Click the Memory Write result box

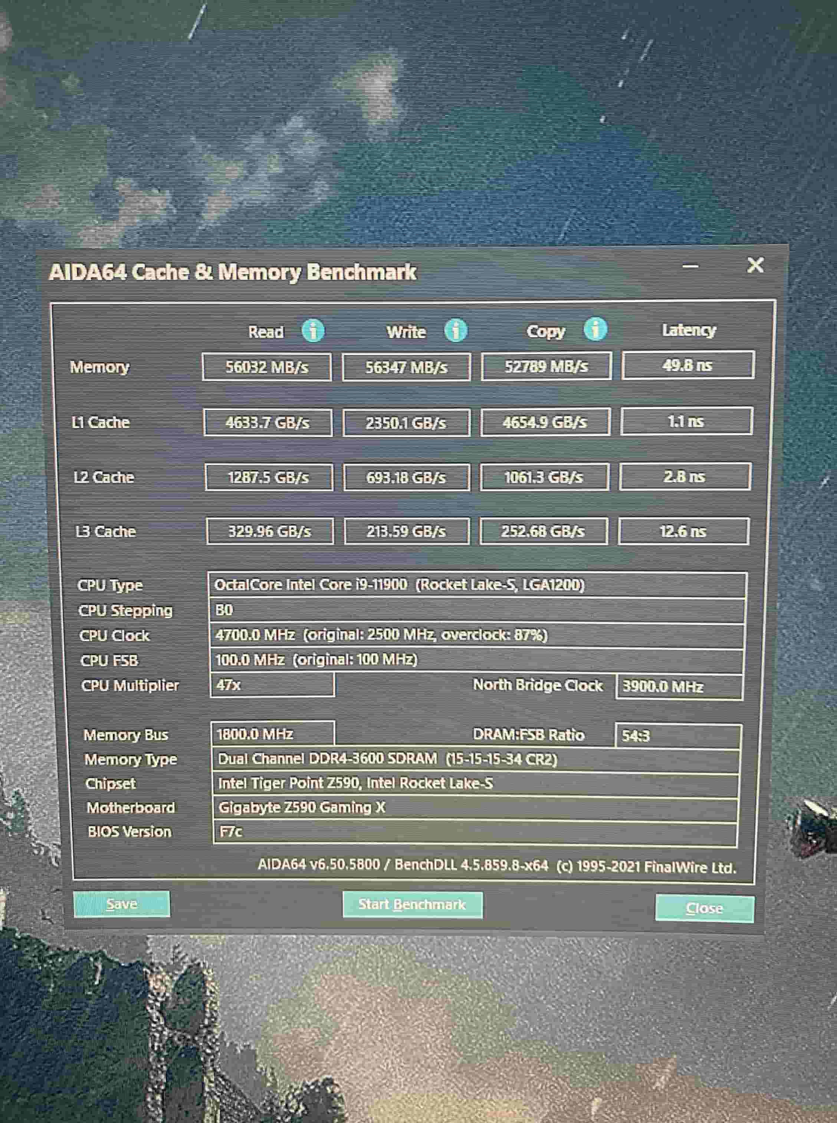click(406, 367)
